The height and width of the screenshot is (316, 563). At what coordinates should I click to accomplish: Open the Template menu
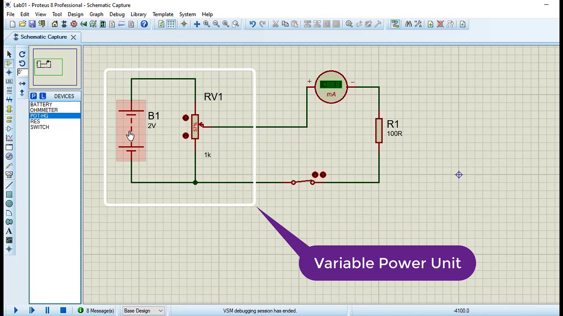point(163,14)
